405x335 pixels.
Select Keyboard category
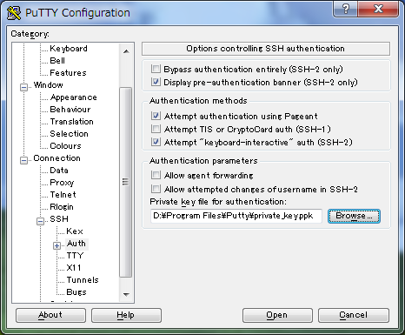coord(69,49)
